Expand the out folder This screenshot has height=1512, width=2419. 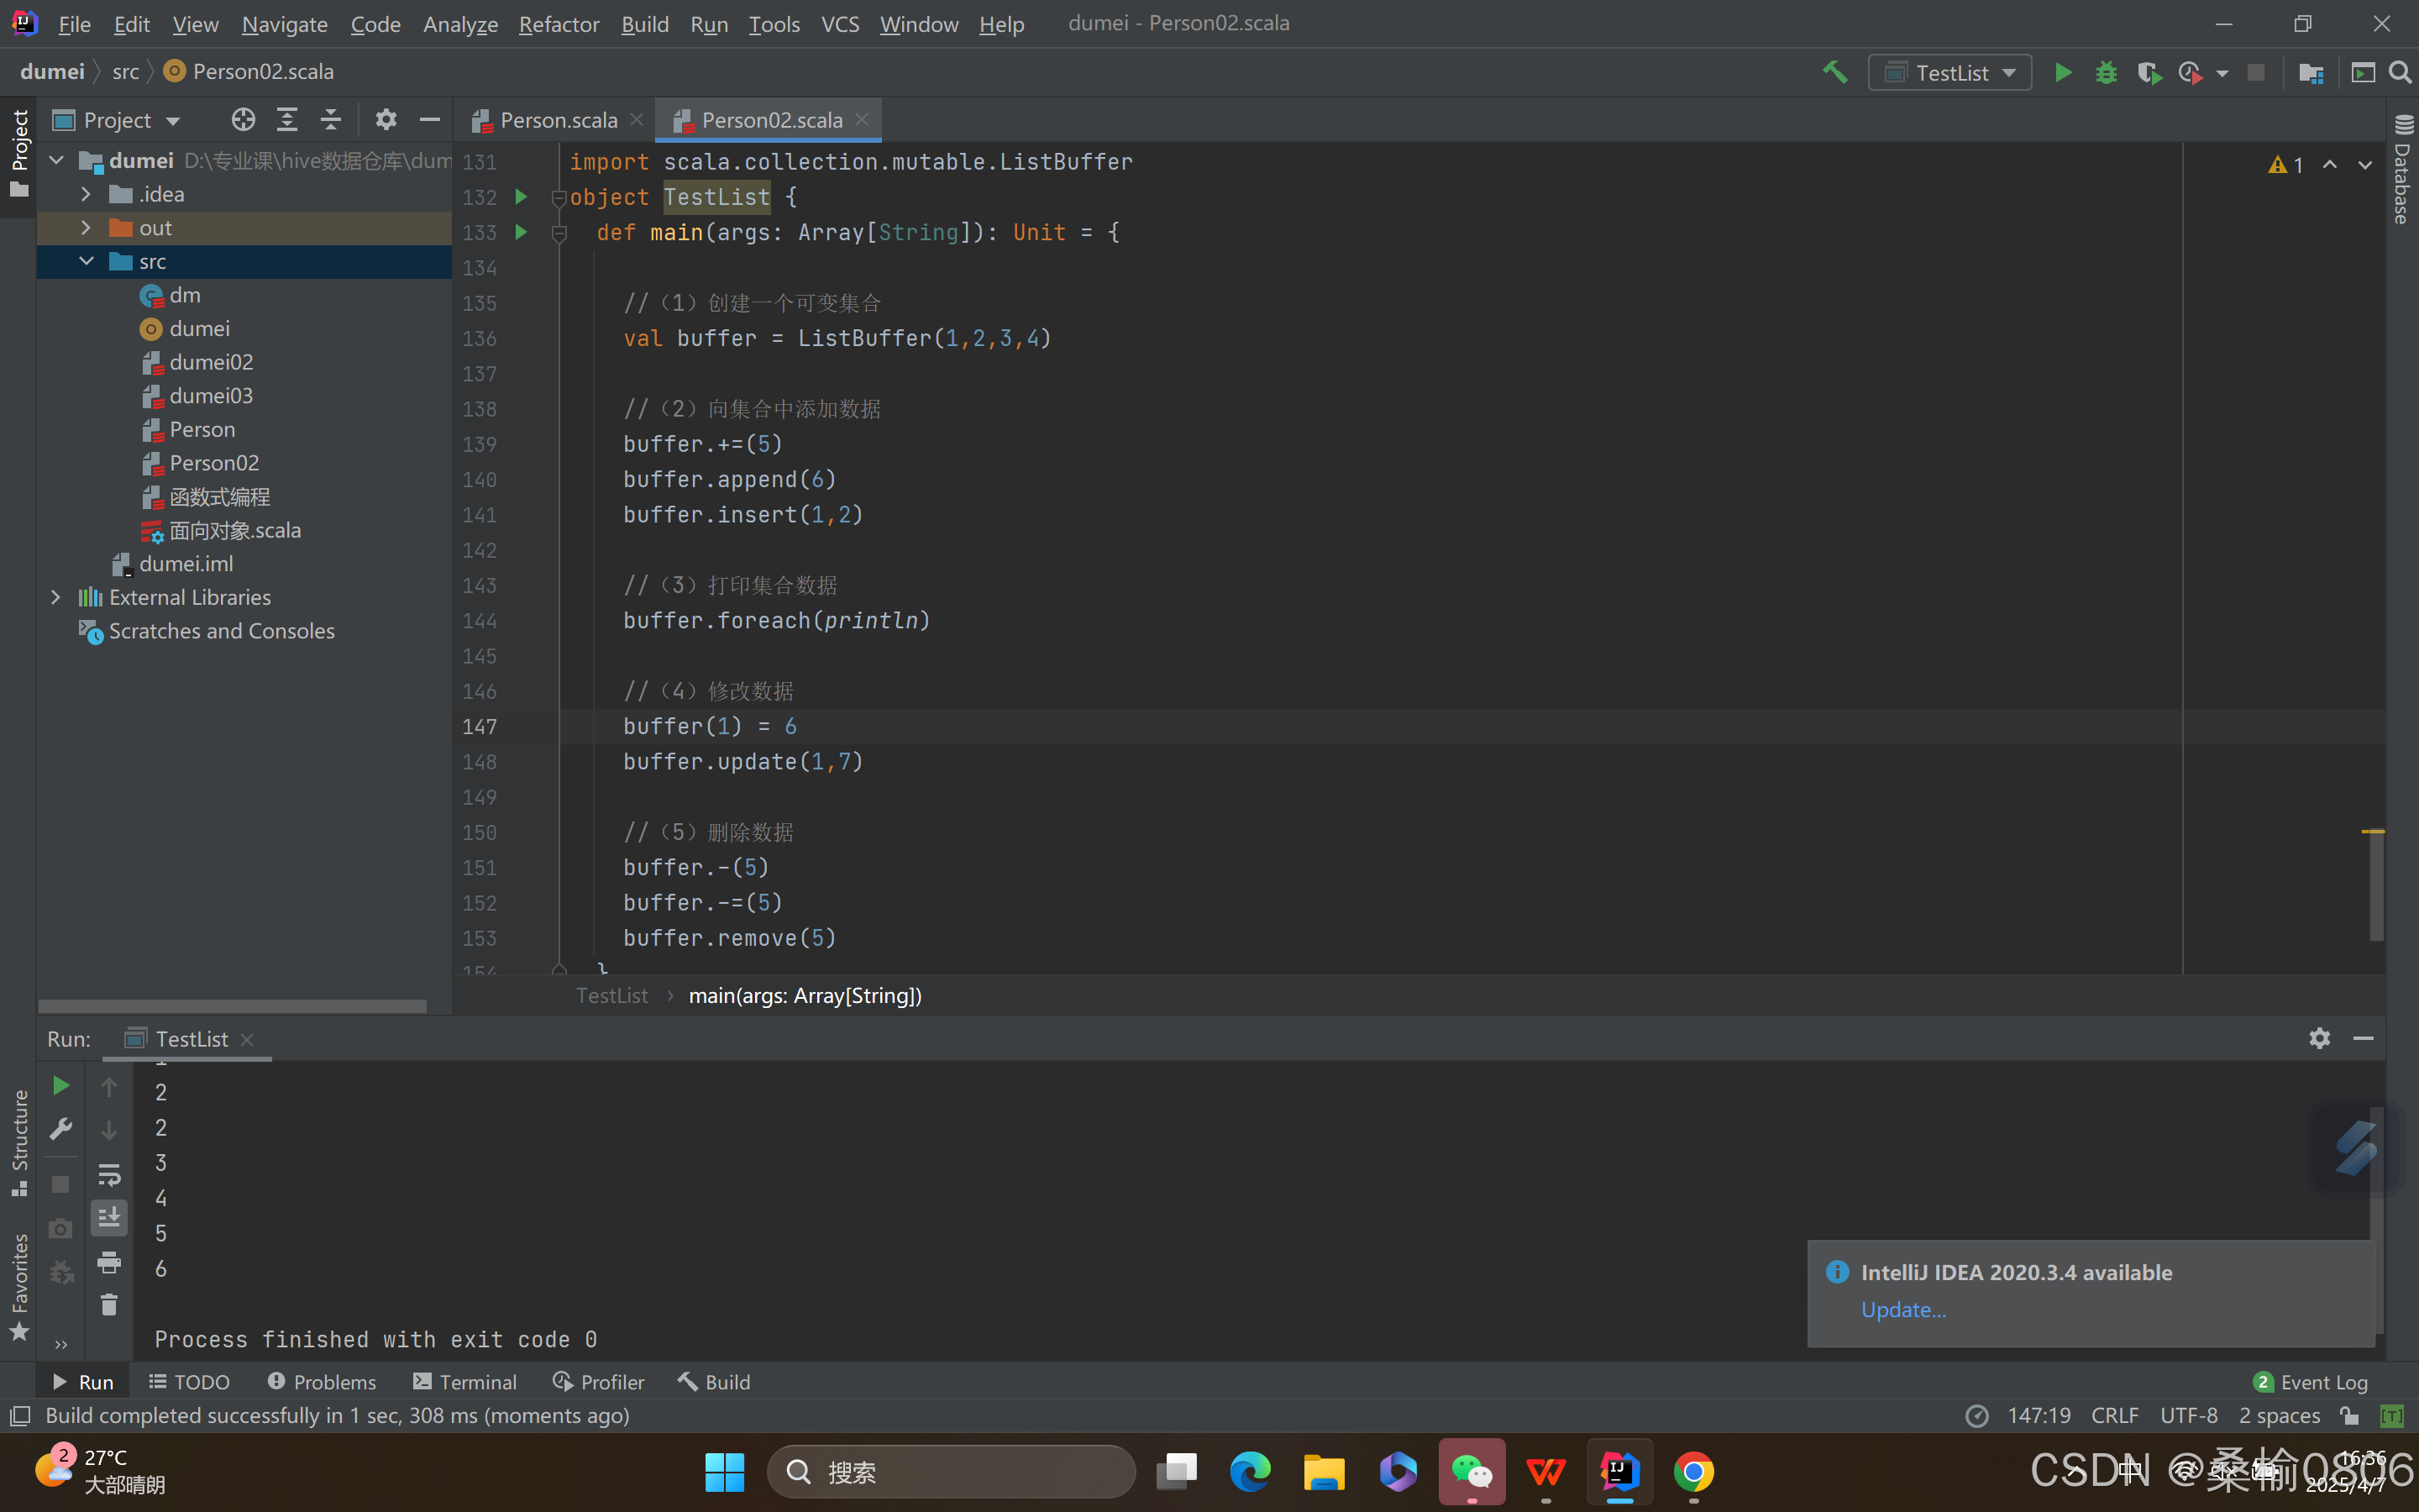tap(86, 228)
